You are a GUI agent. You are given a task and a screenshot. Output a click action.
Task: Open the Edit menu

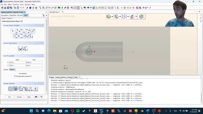[x=5, y=4]
